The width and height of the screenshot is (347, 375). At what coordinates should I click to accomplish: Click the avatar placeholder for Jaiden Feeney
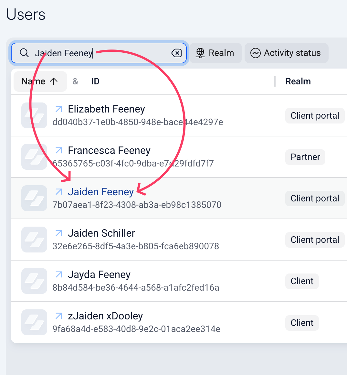(34, 198)
